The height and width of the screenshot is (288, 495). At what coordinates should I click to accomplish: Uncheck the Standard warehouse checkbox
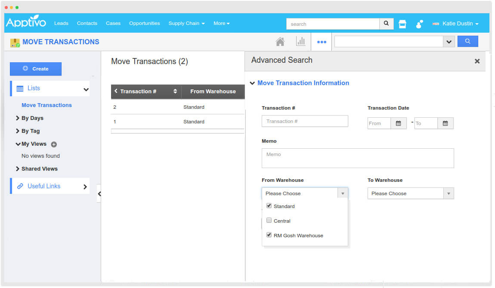269,206
